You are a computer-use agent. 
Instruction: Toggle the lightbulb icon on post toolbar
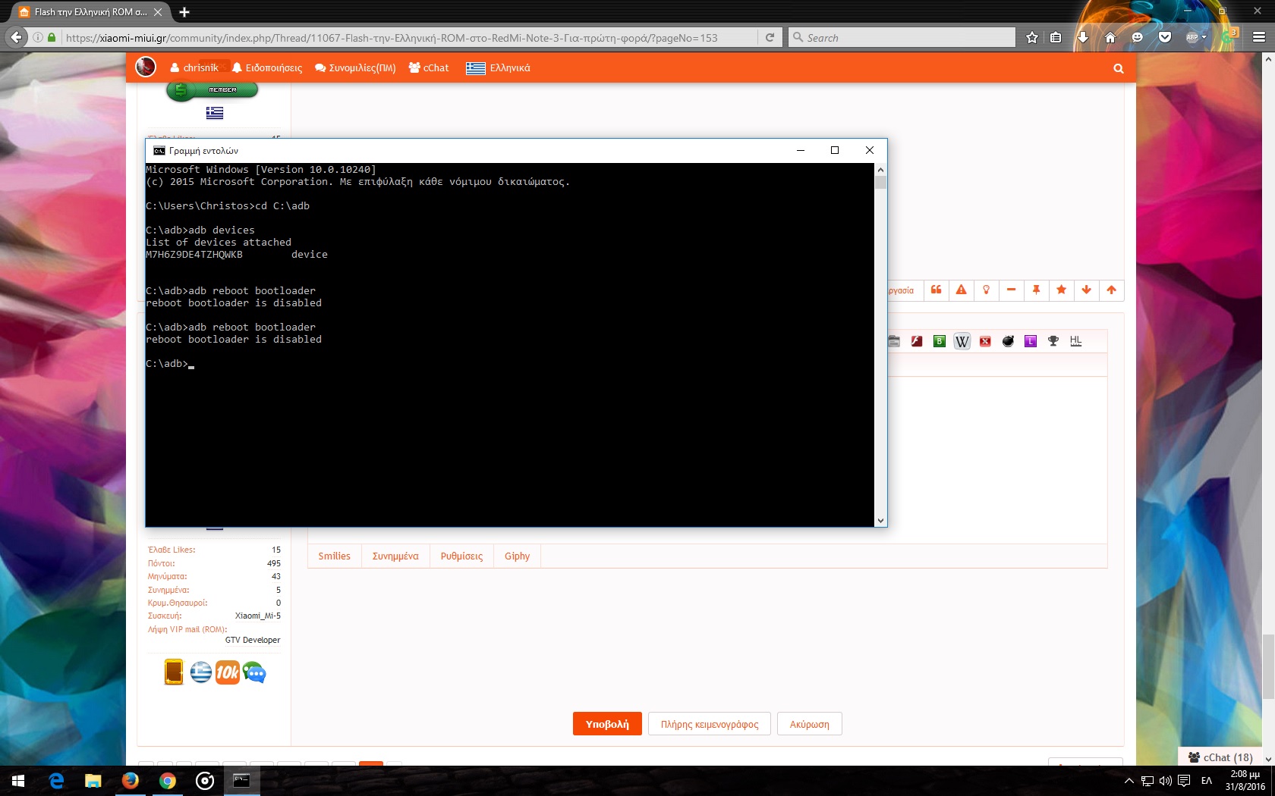(986, 290)
